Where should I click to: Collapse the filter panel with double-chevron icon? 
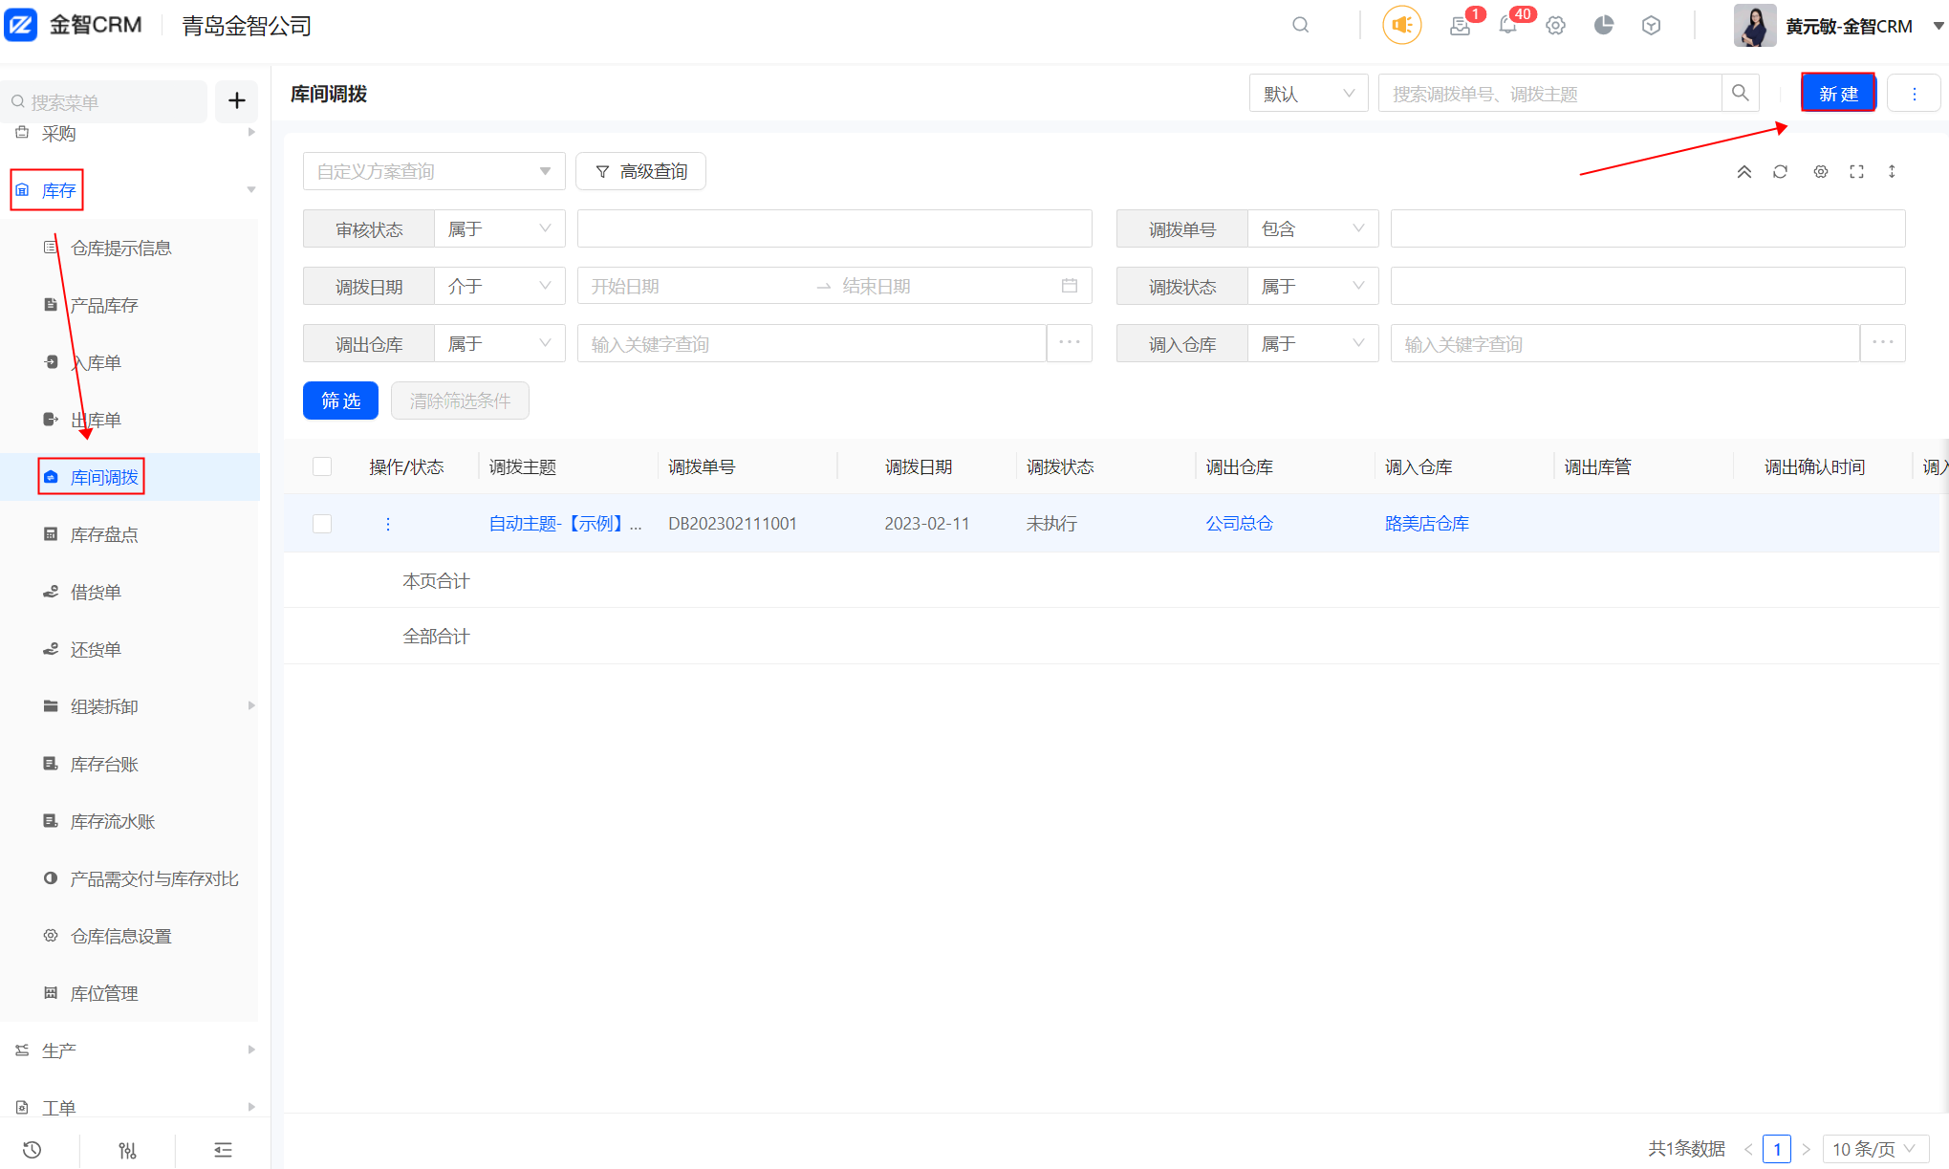tap(1743, 171)
